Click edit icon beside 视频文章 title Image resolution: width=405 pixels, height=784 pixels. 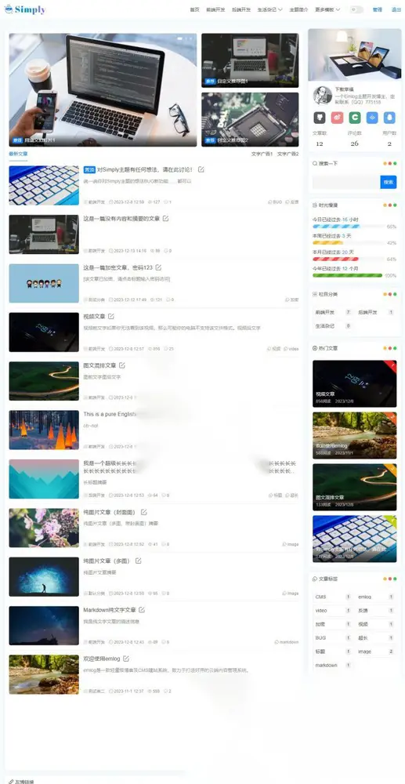pyautogui.click(x=111, y=317)
